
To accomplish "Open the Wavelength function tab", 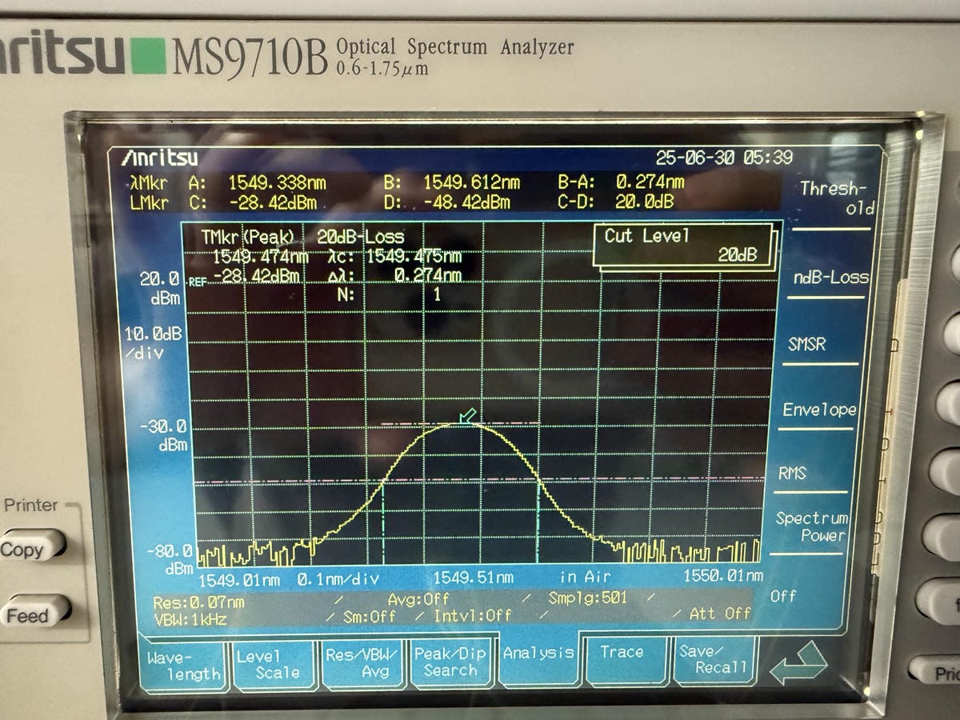I will coord(183,666).
